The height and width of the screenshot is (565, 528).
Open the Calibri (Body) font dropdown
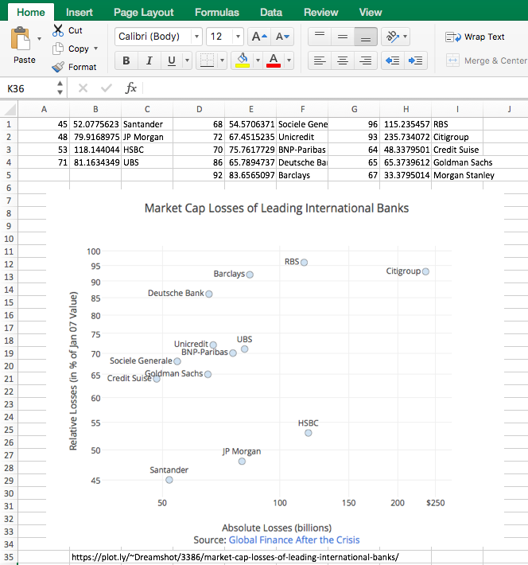196,37
